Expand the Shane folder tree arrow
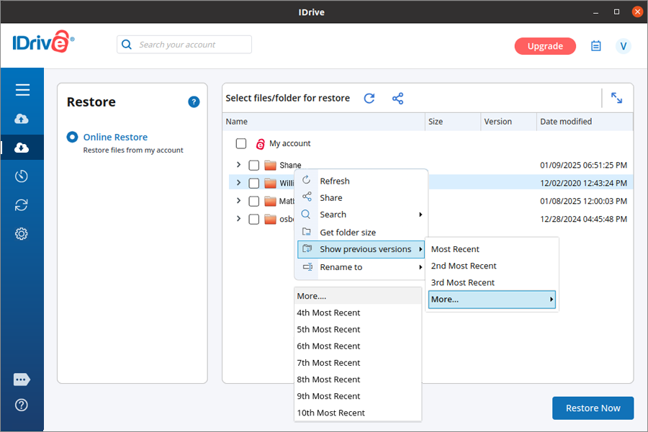Image resolution: width=648 pixels, height=432 pixels. coord(239,166)
